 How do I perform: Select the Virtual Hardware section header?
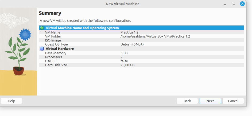coord(60,49)
